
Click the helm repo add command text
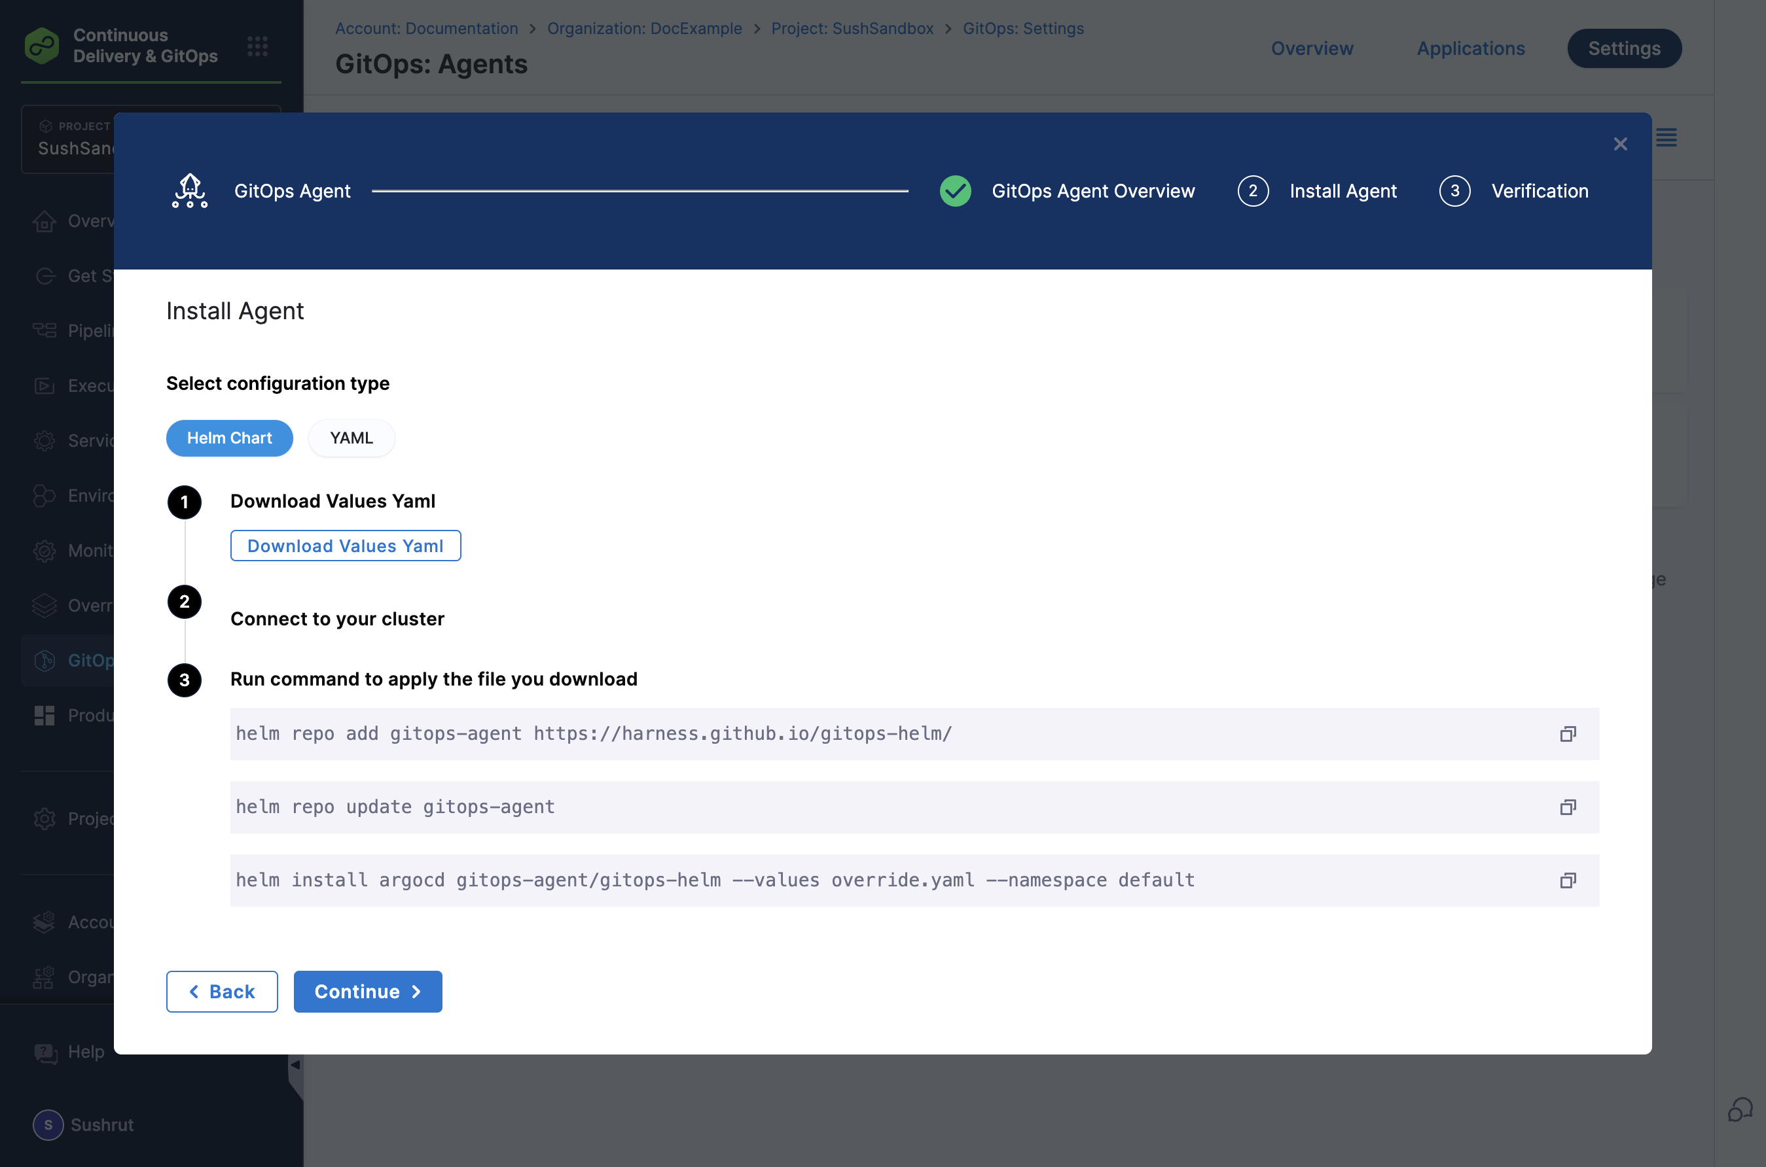(x=594, y=734)
